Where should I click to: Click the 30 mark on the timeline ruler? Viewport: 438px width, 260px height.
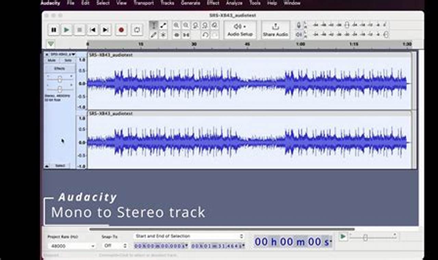point(194,44)
